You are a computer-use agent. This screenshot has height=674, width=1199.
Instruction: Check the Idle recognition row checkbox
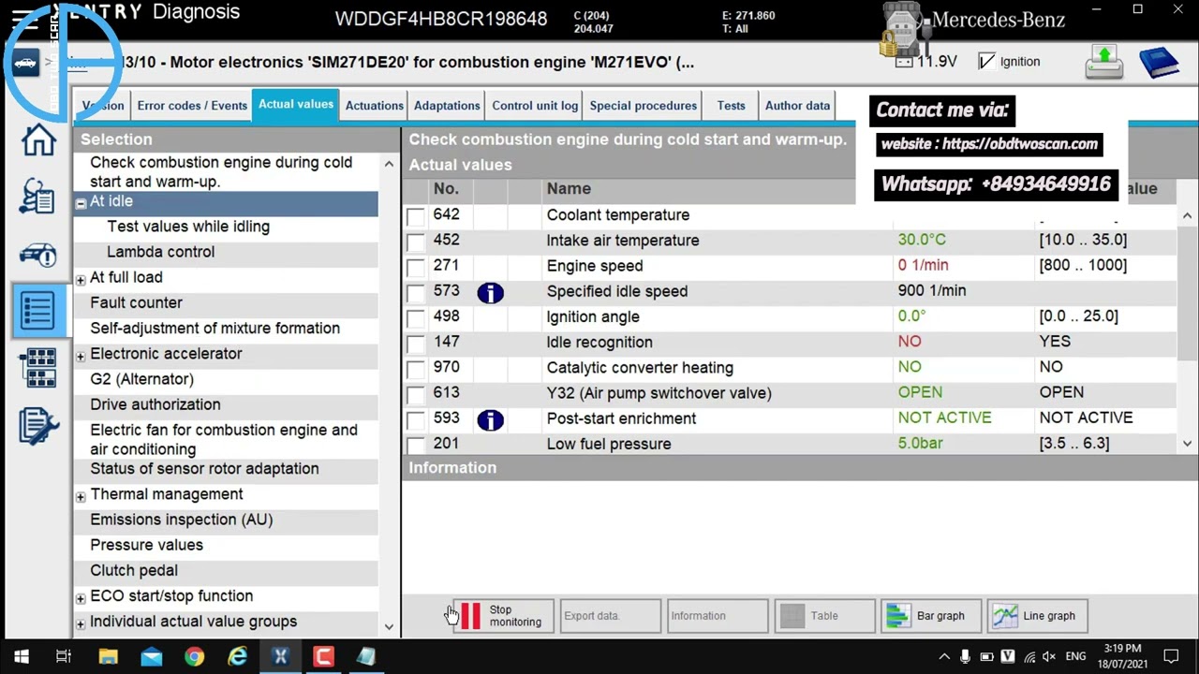[x=416, y=344]
